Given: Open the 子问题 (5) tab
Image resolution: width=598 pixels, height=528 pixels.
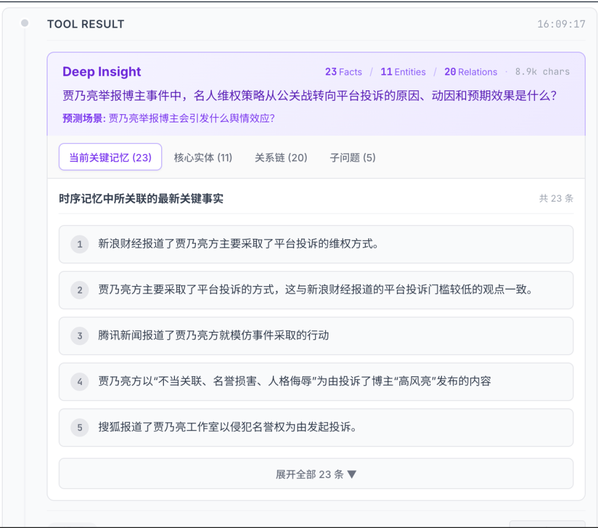Looking at the screenshot, I should pyautogui.click(x=352, y=157).
